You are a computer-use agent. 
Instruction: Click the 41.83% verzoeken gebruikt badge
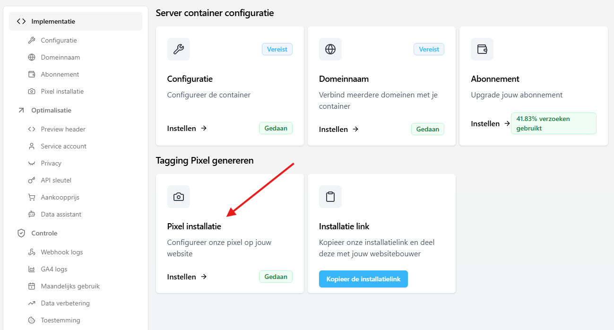pos(553,123)
